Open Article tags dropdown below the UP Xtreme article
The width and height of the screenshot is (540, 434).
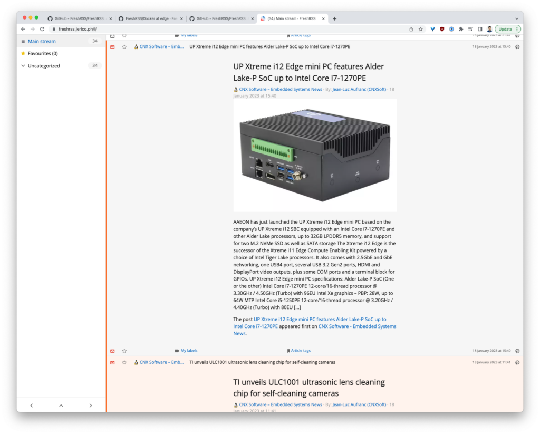click(299, 351)
